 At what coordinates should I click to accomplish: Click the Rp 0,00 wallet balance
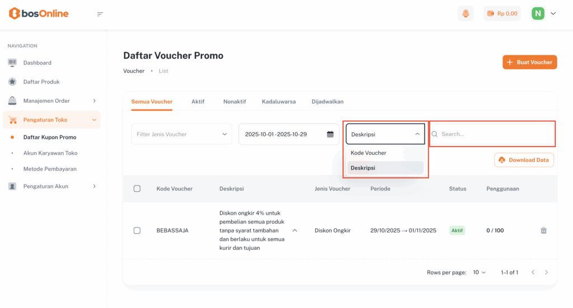pyautogui.click(x=502, y=13)
